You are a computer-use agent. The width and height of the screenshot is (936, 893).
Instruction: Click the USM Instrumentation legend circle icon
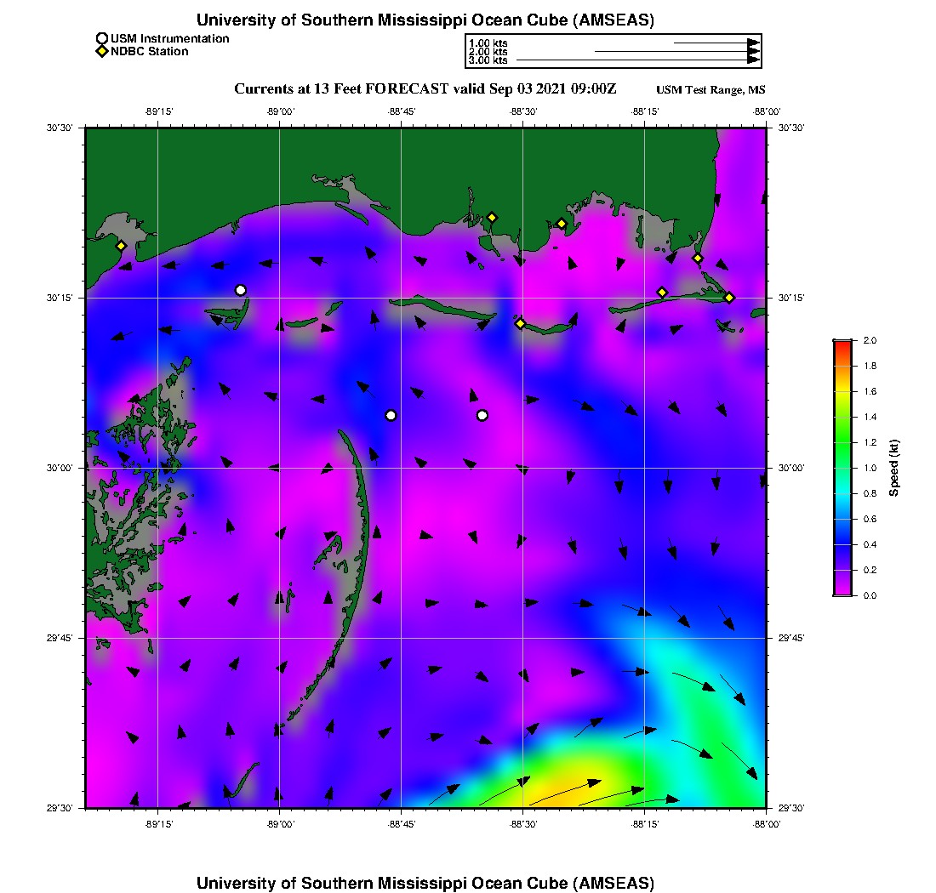click(102, 38)
